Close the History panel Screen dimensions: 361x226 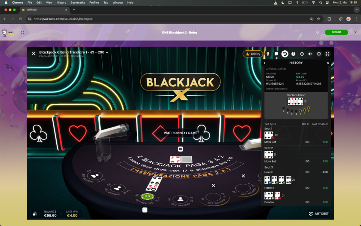(328, 63)
